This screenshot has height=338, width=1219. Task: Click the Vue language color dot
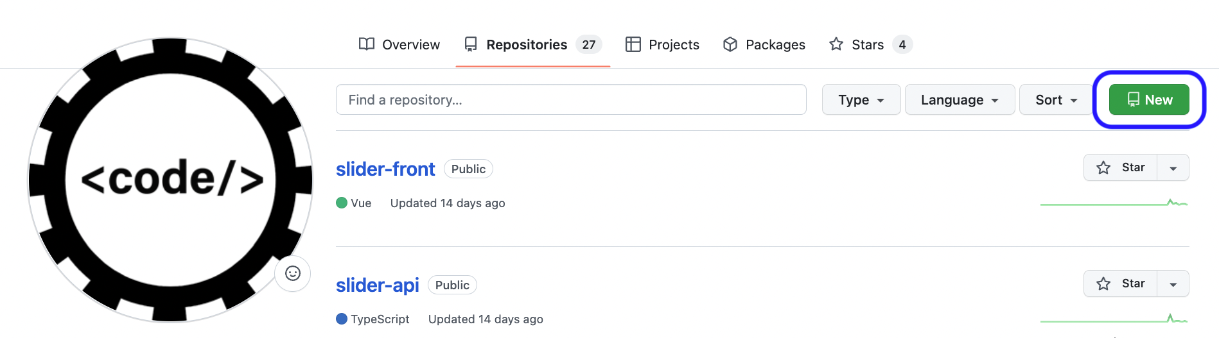point(342,203)
